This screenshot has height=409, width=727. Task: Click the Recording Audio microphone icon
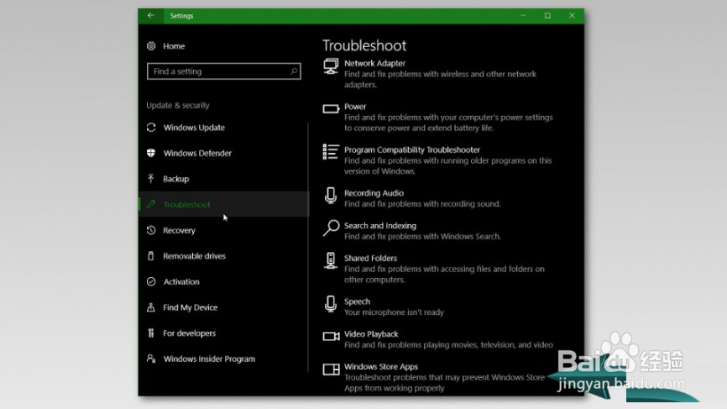(331, 196)
